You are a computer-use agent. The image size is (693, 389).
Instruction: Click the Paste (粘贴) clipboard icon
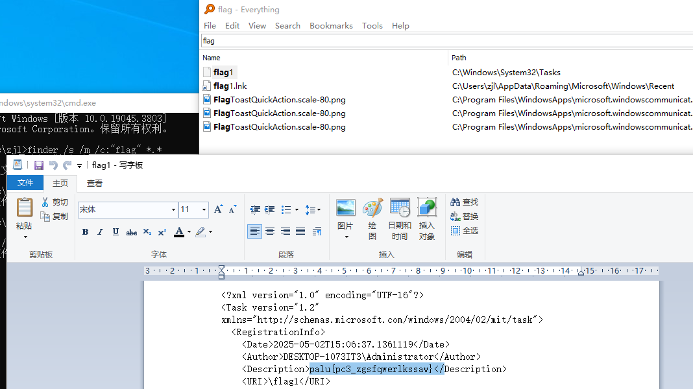tap(24, 208)
